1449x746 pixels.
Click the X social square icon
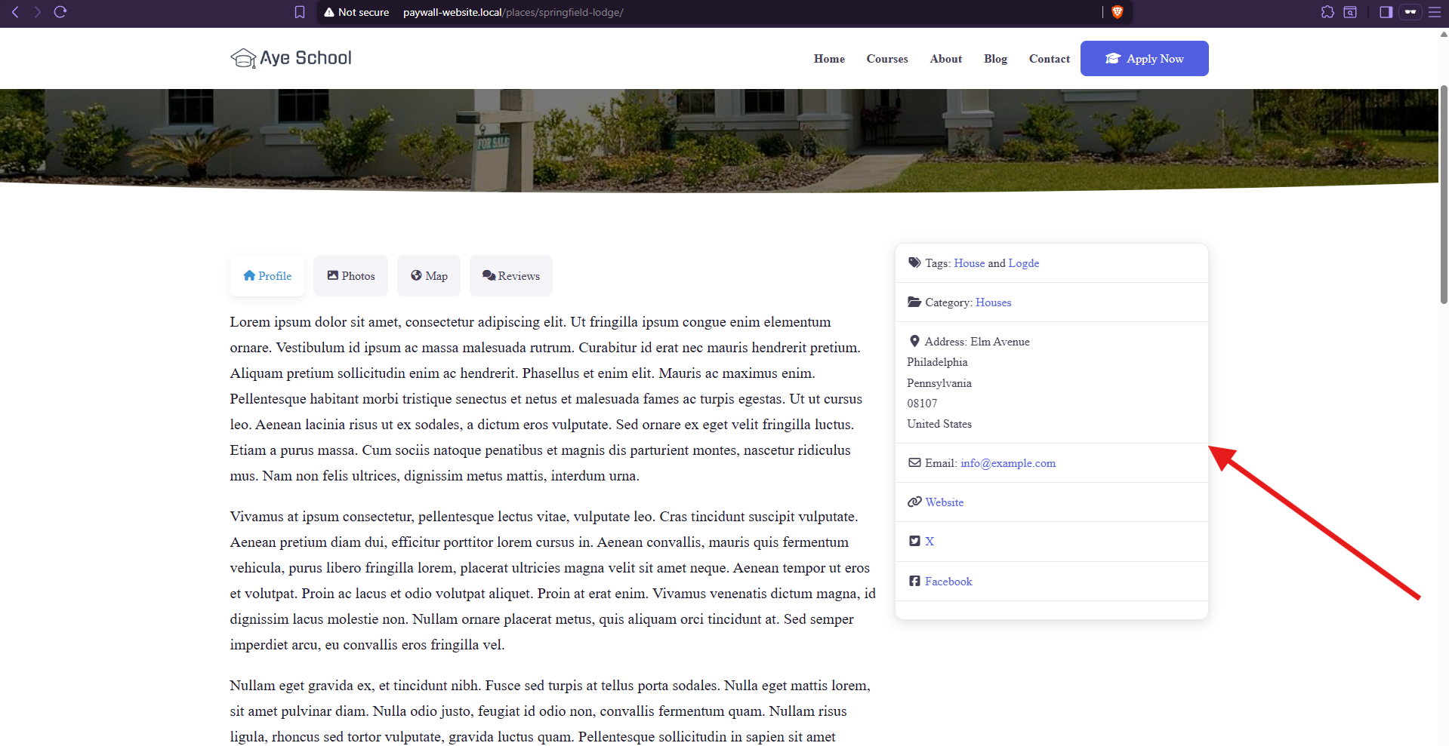click(x=914, y=541)
